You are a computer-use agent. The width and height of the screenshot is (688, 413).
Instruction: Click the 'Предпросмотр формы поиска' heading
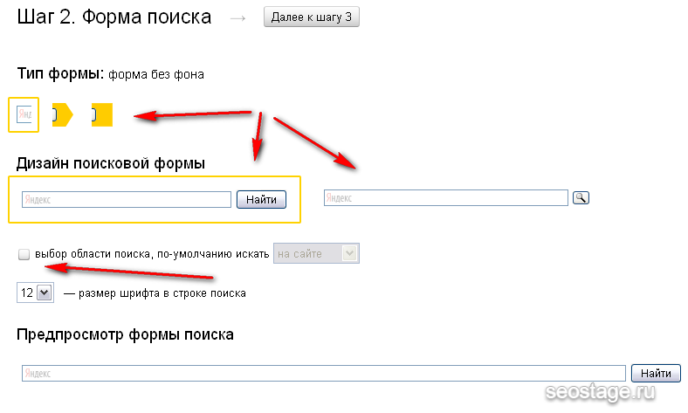[125, 334]
